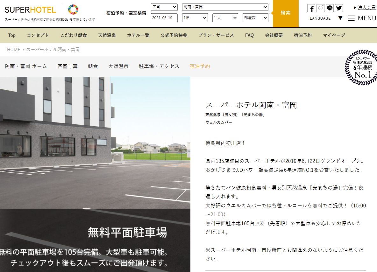Open マイページ in main navigation
377x272 pixels.
click(334, 35)
